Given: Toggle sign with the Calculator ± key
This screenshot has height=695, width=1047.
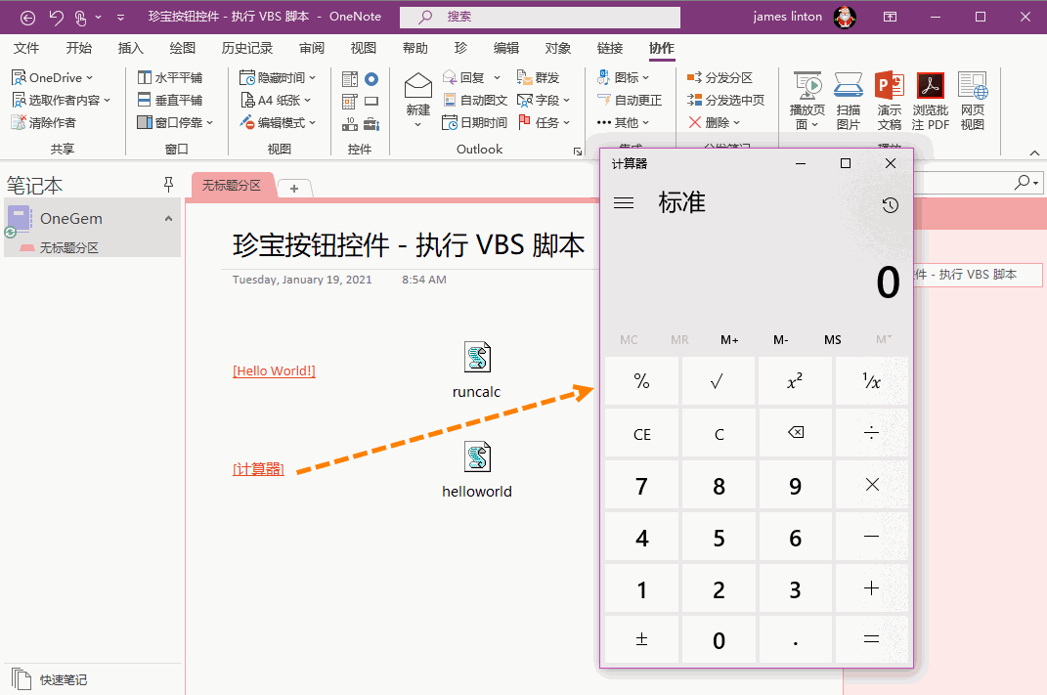Looking at the screenshot, I should click(641, 639).
